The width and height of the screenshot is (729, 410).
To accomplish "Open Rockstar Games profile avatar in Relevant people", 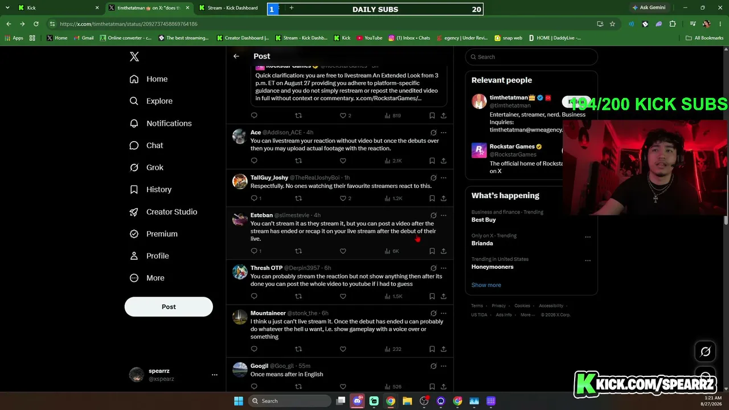I will coord(479,150).
